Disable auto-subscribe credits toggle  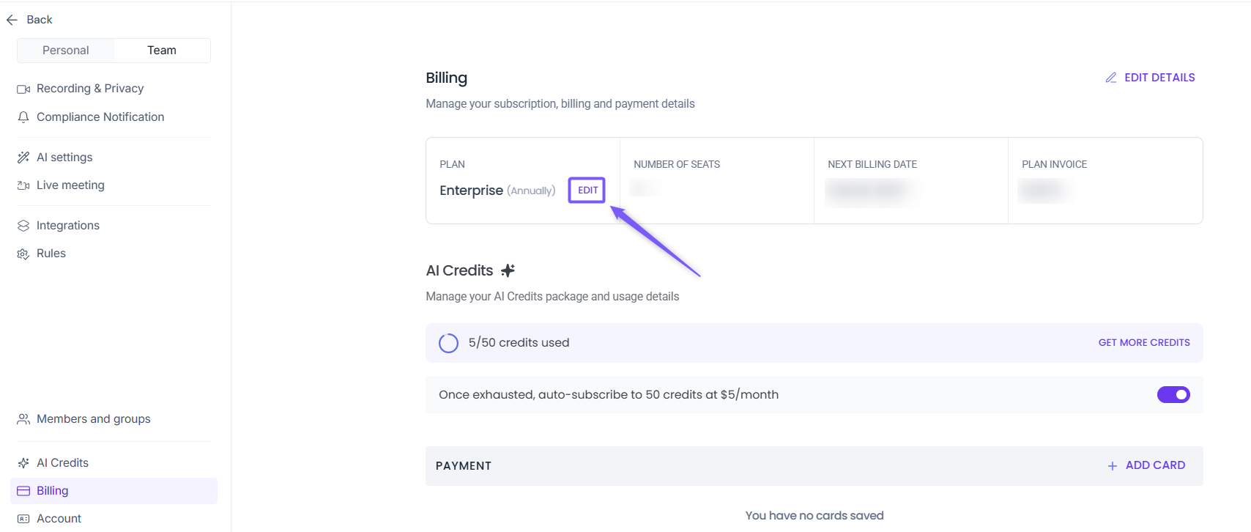click(1173, 395)
